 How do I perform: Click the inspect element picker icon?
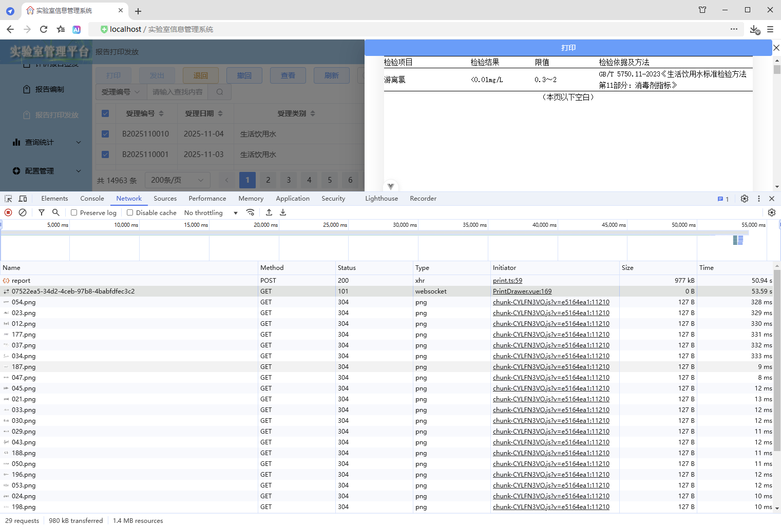pyautogui.click(x=8, y=199)
